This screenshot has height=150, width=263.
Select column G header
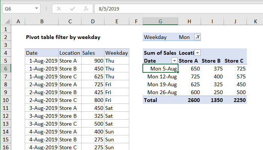(x=160, y=21)
